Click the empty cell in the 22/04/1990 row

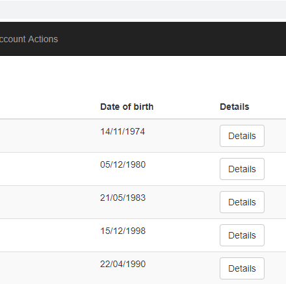pyautogui.click(x=47, y=268)
